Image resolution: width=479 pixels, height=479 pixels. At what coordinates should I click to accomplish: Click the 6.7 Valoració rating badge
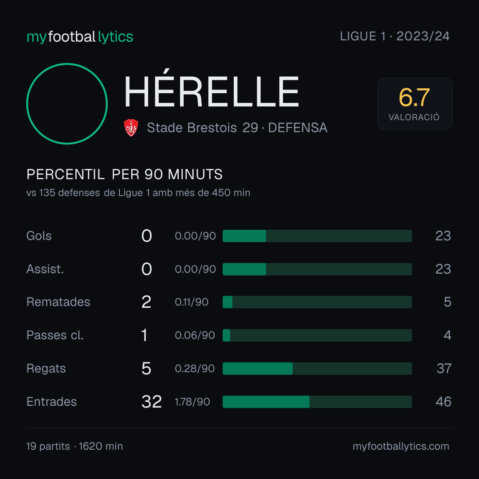pyautogui.click(x=415, y=103)
